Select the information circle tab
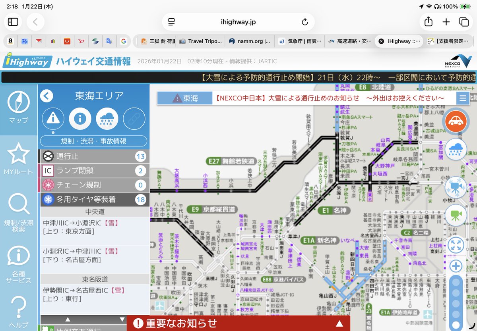477x331 pixels. coord(80,118)
